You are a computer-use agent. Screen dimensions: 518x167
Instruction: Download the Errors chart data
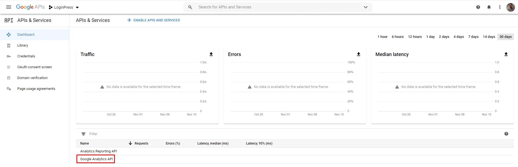coord(359,54)
